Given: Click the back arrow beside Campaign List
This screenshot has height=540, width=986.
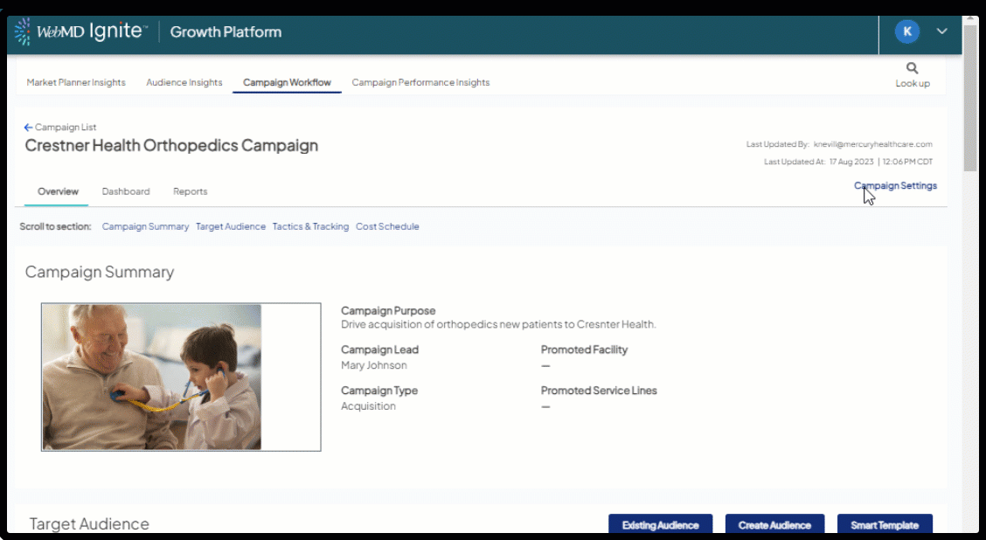Looking at the screenshot, I should point(28,128).
